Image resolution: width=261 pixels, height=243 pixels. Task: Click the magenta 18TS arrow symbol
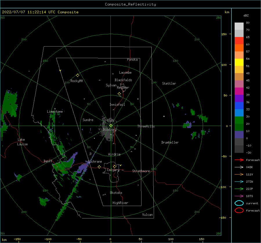tap(239, 196)
